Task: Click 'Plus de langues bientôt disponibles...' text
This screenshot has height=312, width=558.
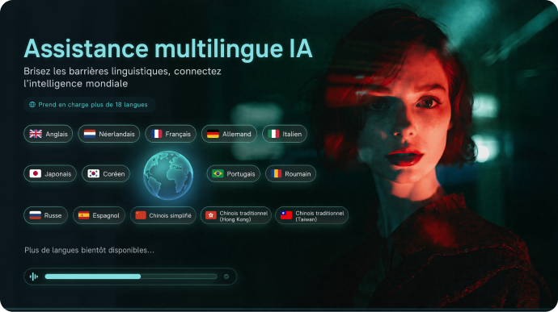Action: (89, 250)
